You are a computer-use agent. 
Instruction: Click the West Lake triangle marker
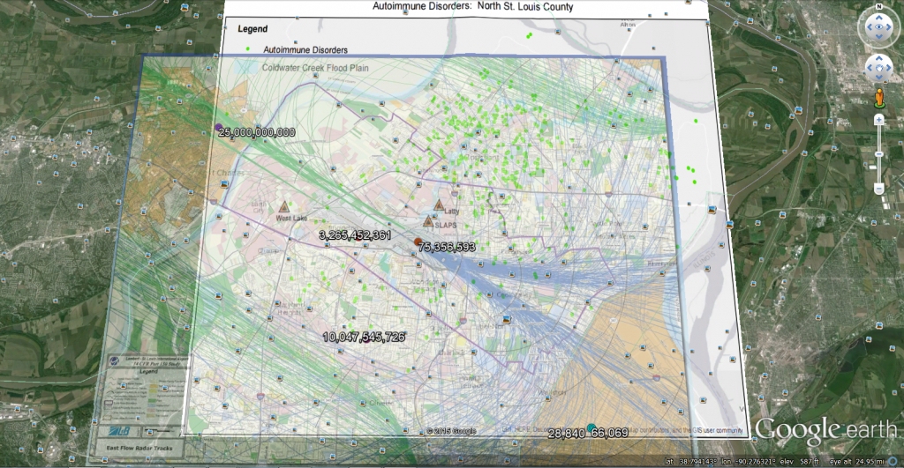(x=283, y=207)
